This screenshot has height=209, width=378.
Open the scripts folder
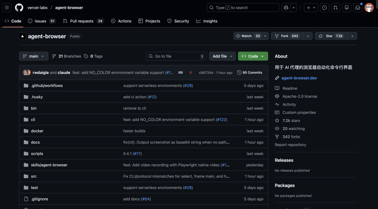[37, 154]
